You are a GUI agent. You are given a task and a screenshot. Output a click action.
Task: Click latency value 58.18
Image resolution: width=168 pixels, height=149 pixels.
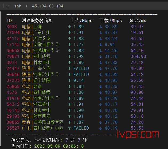pyautogui.click(x=137, y=116)
